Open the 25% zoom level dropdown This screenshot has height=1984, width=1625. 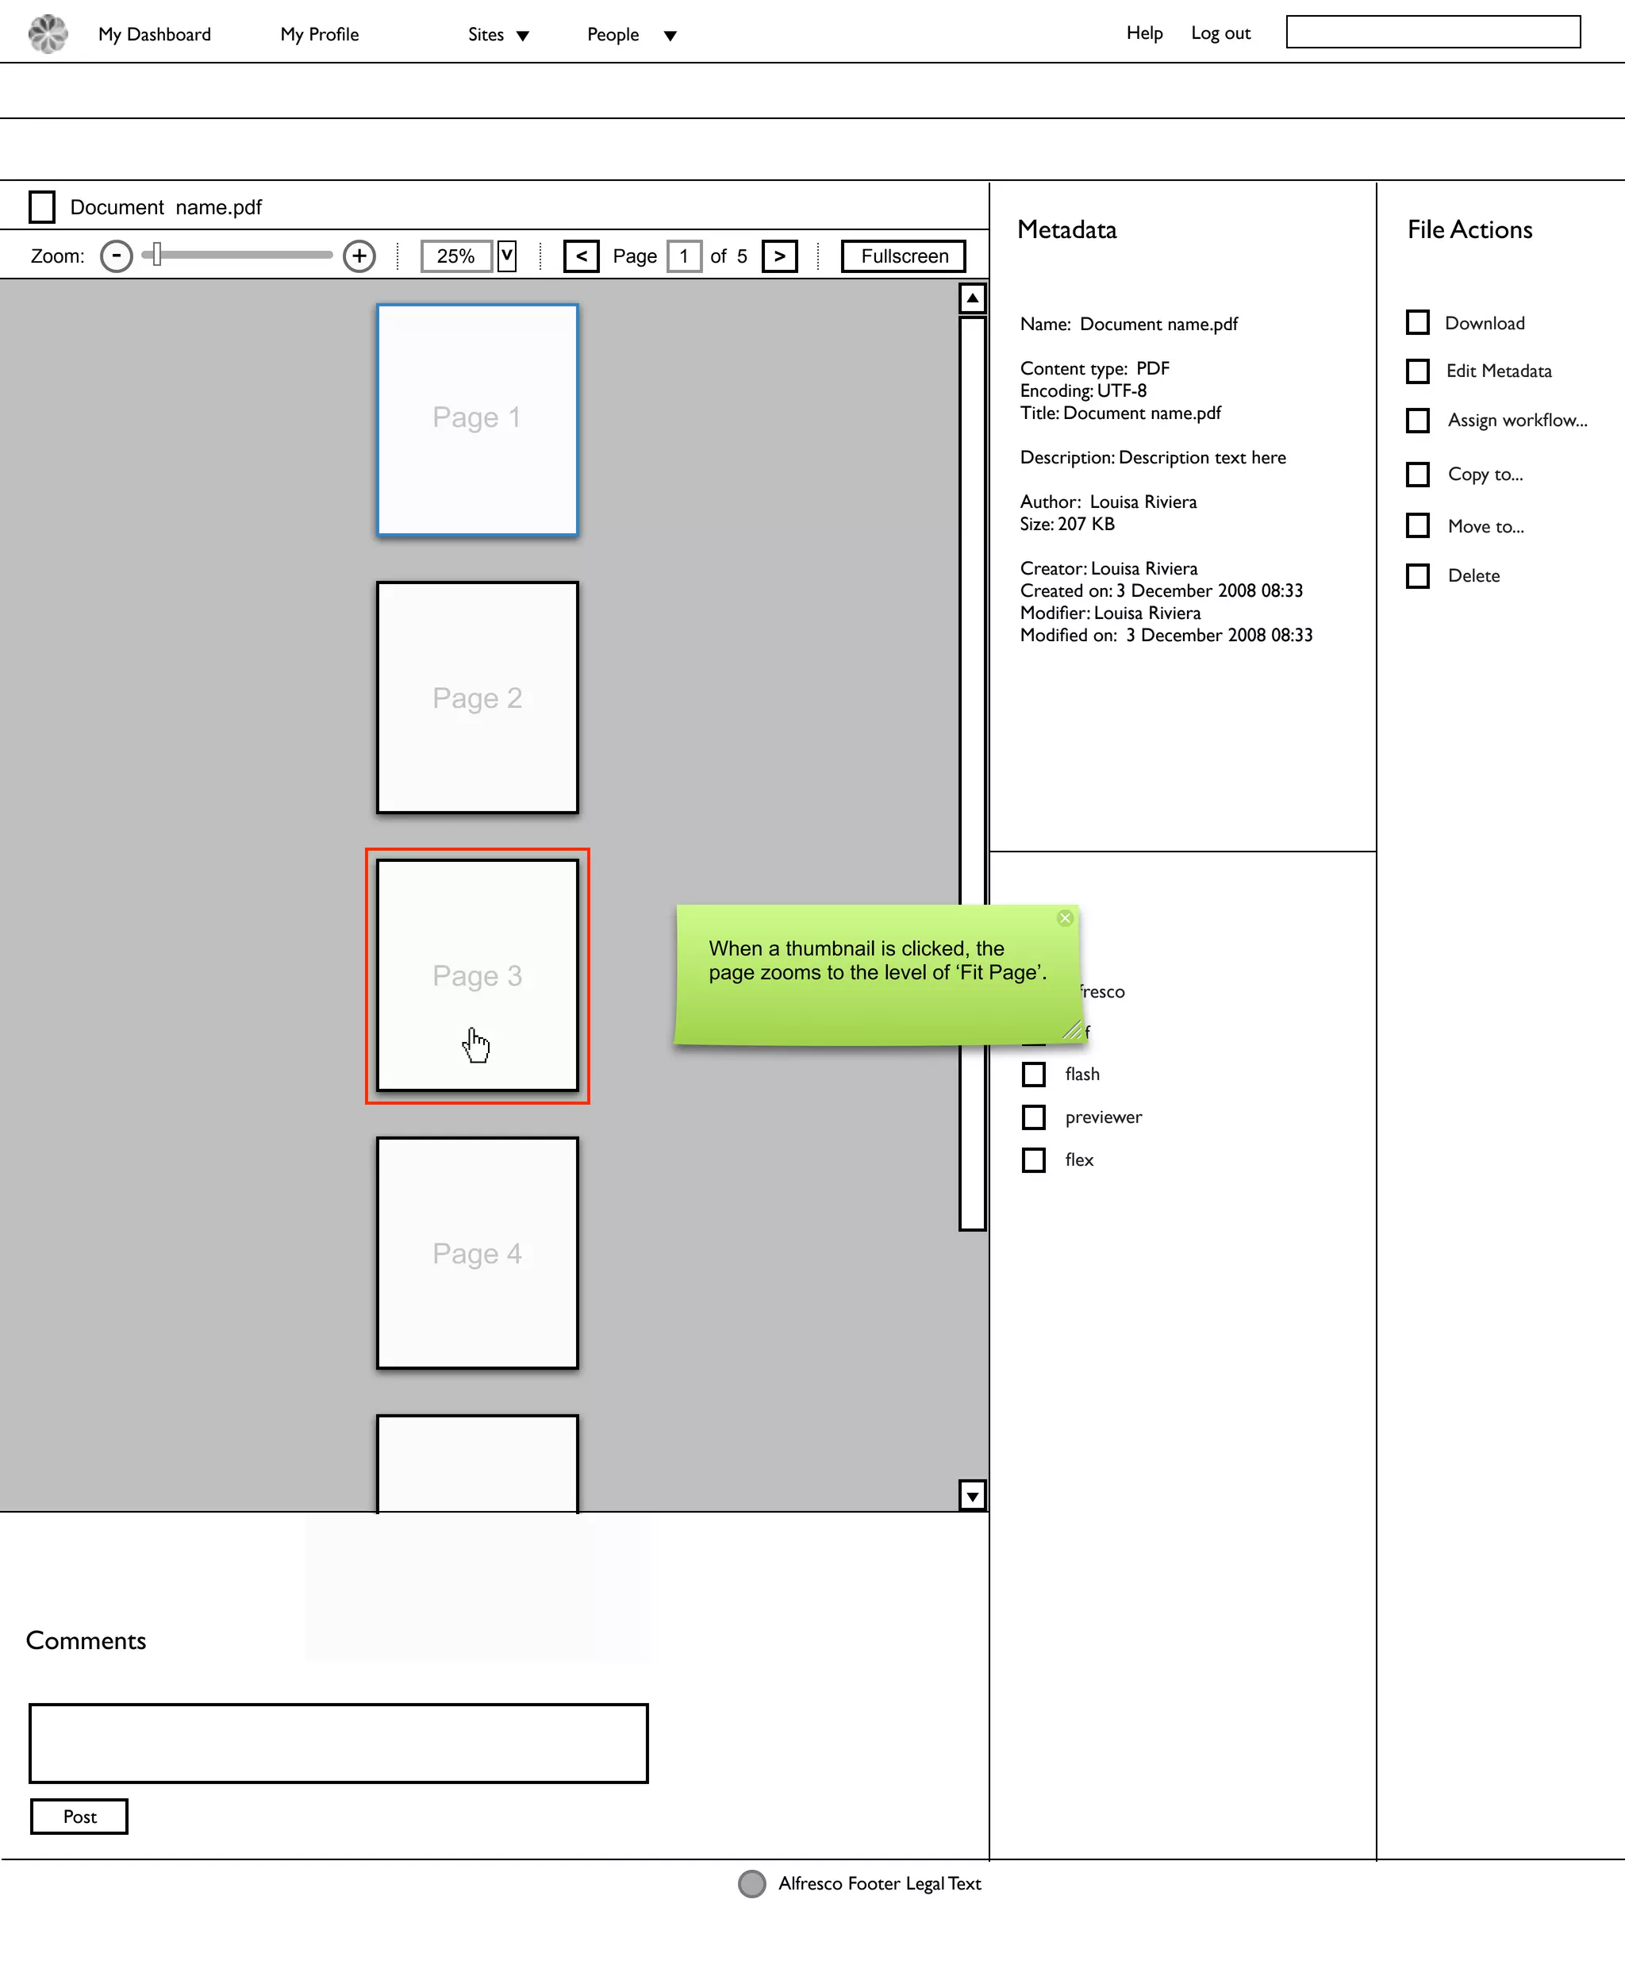click(506, 256)
